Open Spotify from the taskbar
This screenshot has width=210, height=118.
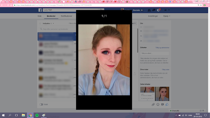37,115
